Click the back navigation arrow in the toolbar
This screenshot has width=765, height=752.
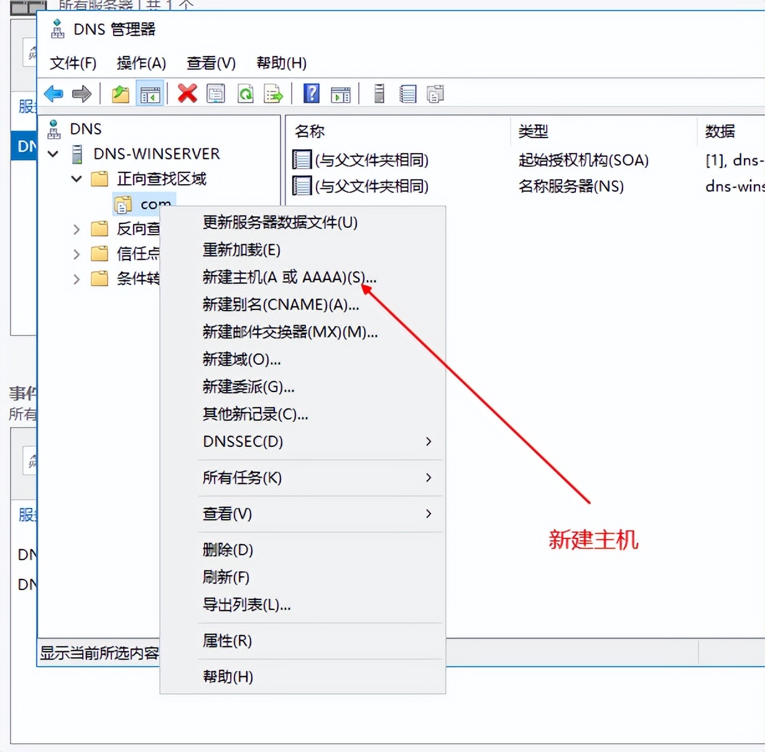coord(53,93)
